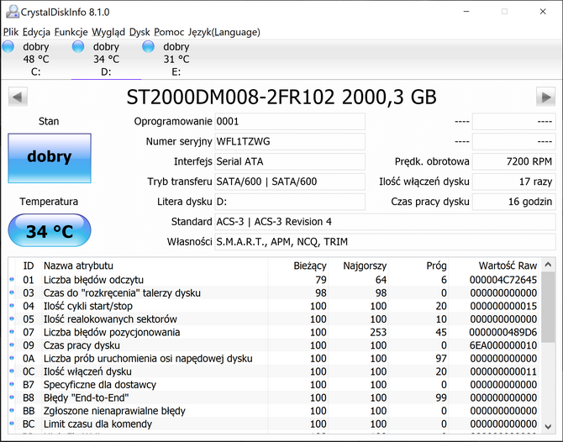This screenshot has width=563, height=442.
Task: Click raw value 6EA000000010
Action: [x=503, y=345]
